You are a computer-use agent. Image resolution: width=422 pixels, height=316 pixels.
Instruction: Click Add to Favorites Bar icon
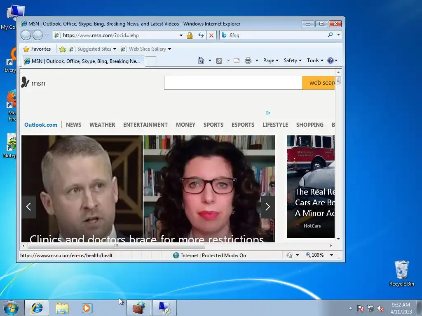coord(63,49)
